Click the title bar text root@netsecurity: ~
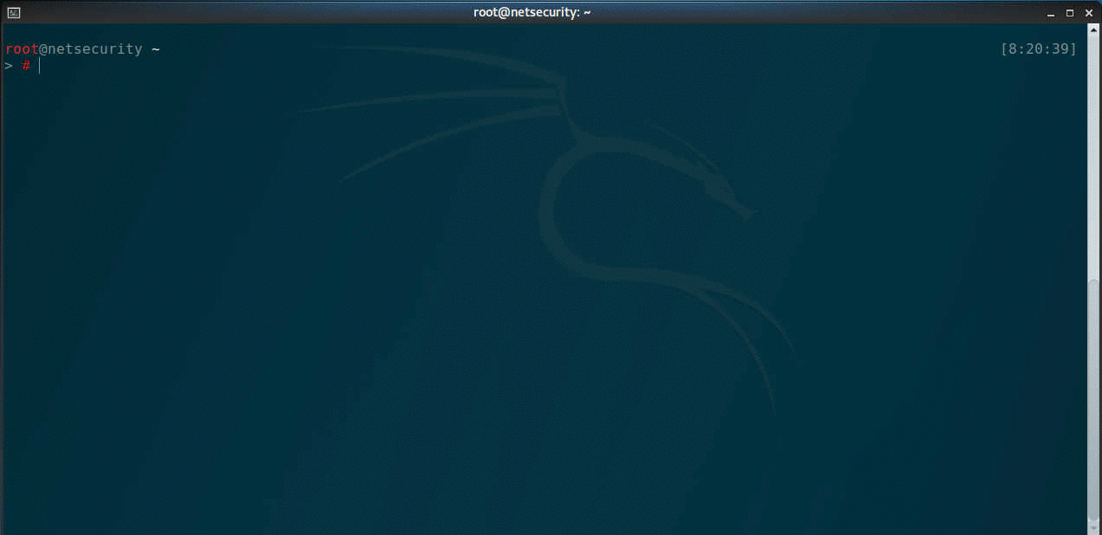The width and height of the screenshot is (1102, 535). coord(532,12)
